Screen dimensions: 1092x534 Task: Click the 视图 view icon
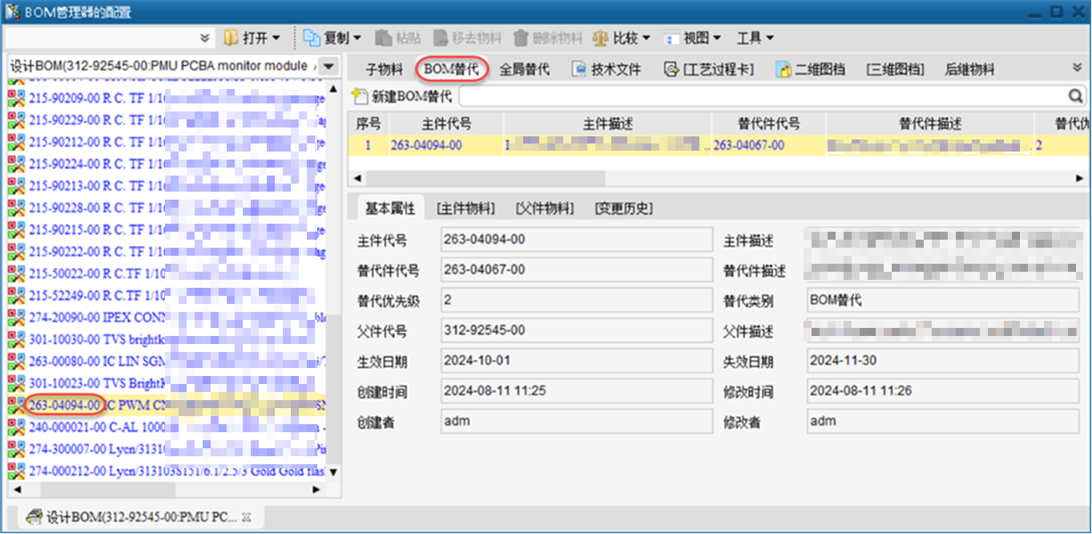671,38
